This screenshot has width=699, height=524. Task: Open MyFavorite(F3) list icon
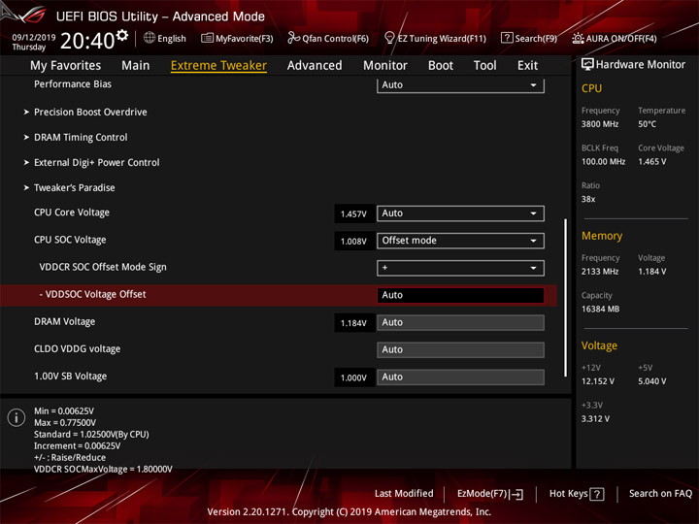[207, 38]
